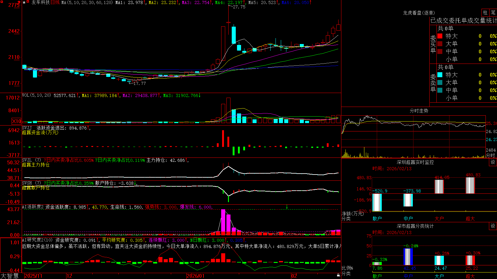Click the green down arrow in AI活跃度 panel
Image resolution: width=497 pixels, height=279 pixels.
[x=287, y=207]
